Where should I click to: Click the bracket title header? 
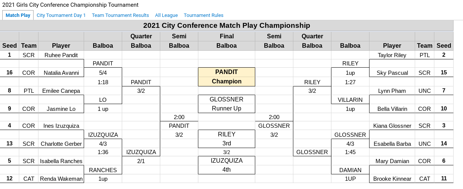point(227,26)
